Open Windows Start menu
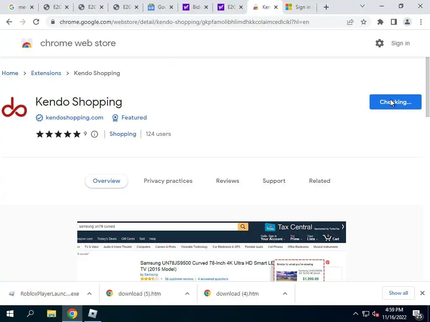 10,314
